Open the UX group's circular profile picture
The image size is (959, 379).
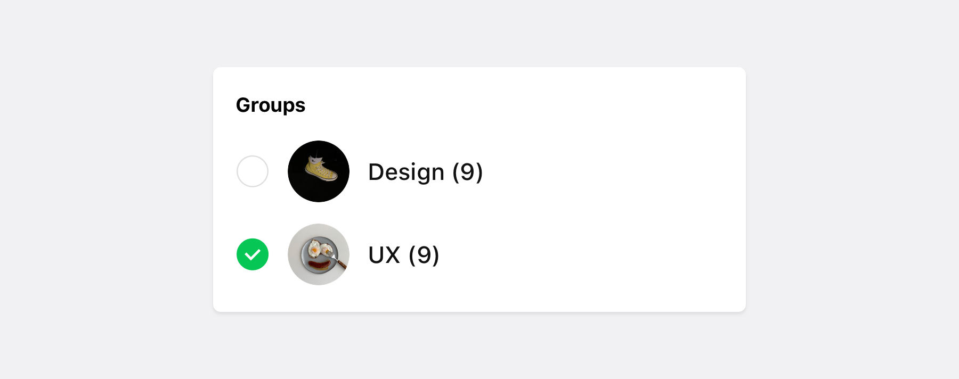tap(319, 254)
